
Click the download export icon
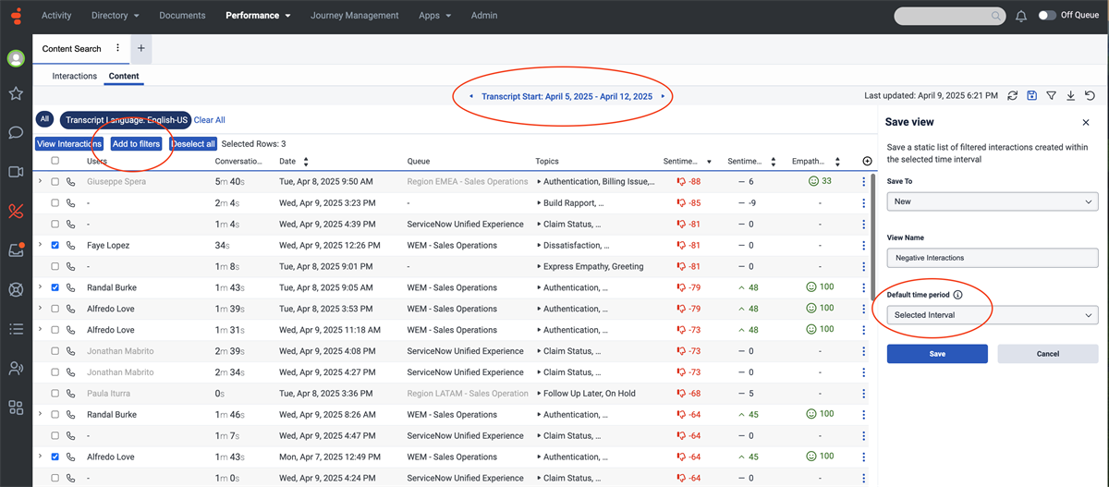click(x=1070, y=95)
